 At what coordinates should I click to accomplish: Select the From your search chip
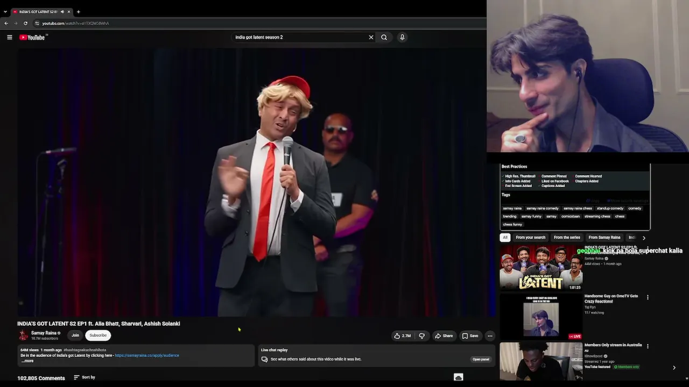530,238
